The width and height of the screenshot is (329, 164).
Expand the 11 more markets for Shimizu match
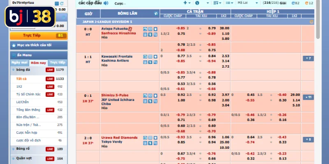308,97
